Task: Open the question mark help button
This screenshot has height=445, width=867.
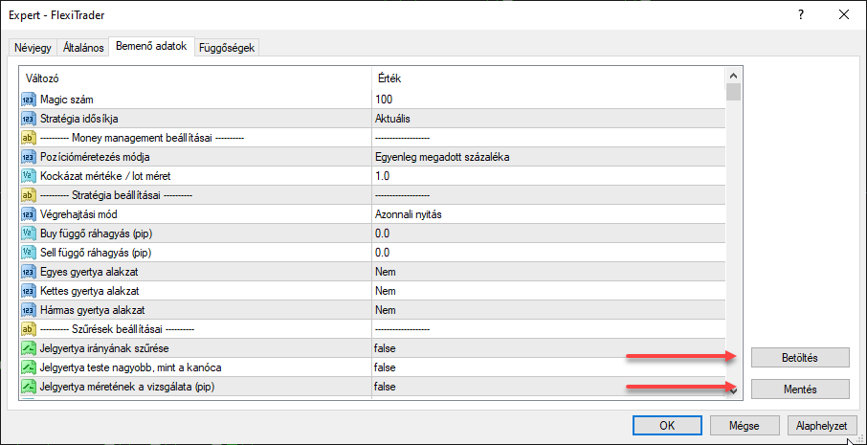Action: pyautogui.click(x=801, y=15)
